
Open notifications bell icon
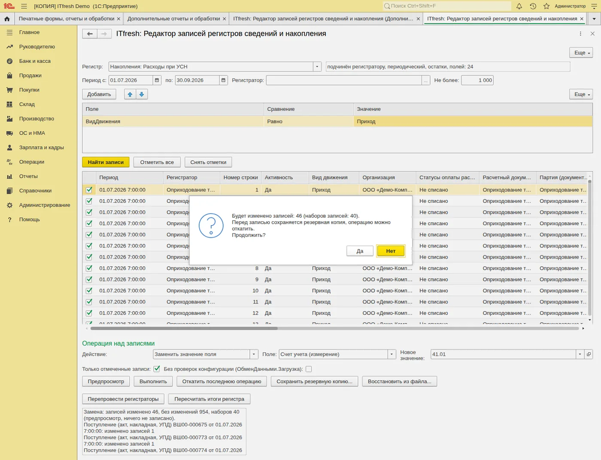519,6
